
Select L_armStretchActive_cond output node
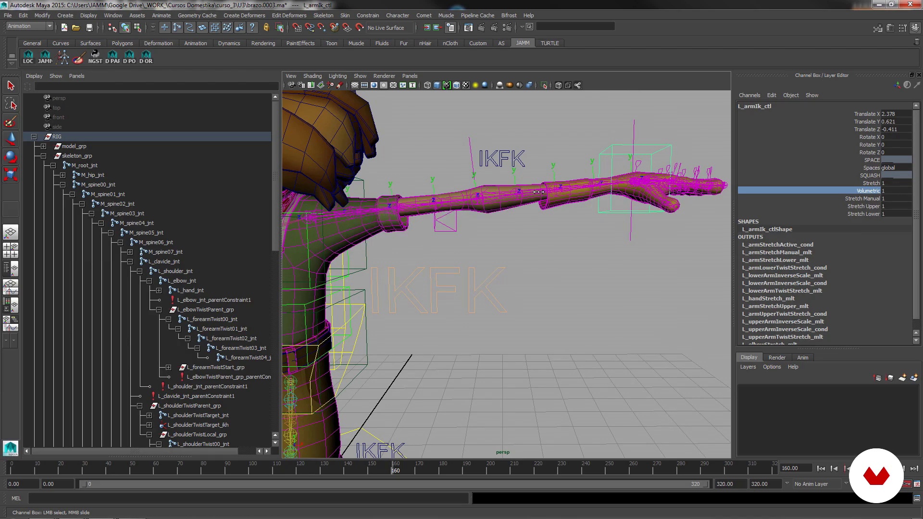[x=777, y=245]
